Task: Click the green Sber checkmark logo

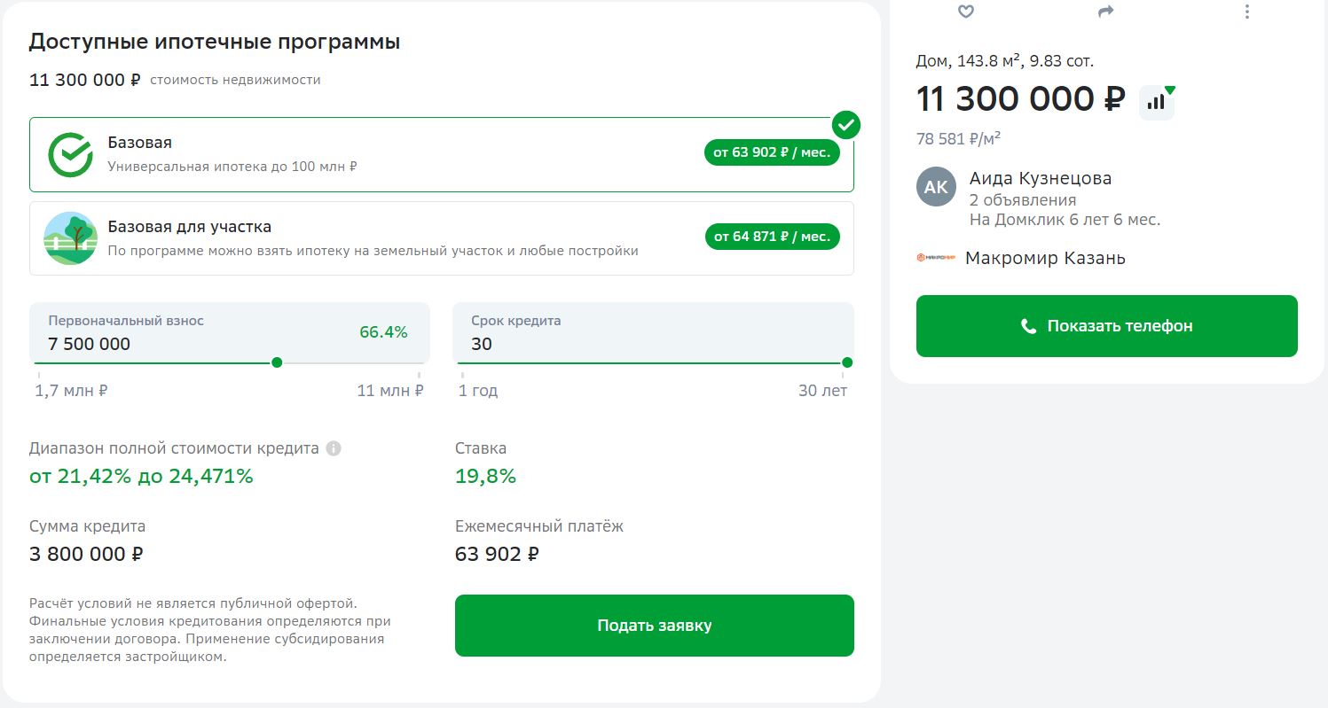Action: (x=70, y=154)
